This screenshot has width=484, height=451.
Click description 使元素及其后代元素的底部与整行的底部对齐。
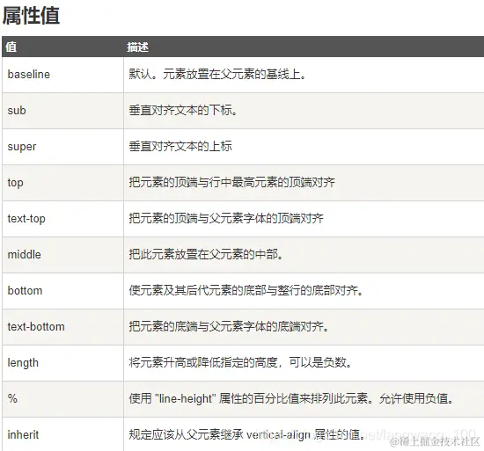246,291
